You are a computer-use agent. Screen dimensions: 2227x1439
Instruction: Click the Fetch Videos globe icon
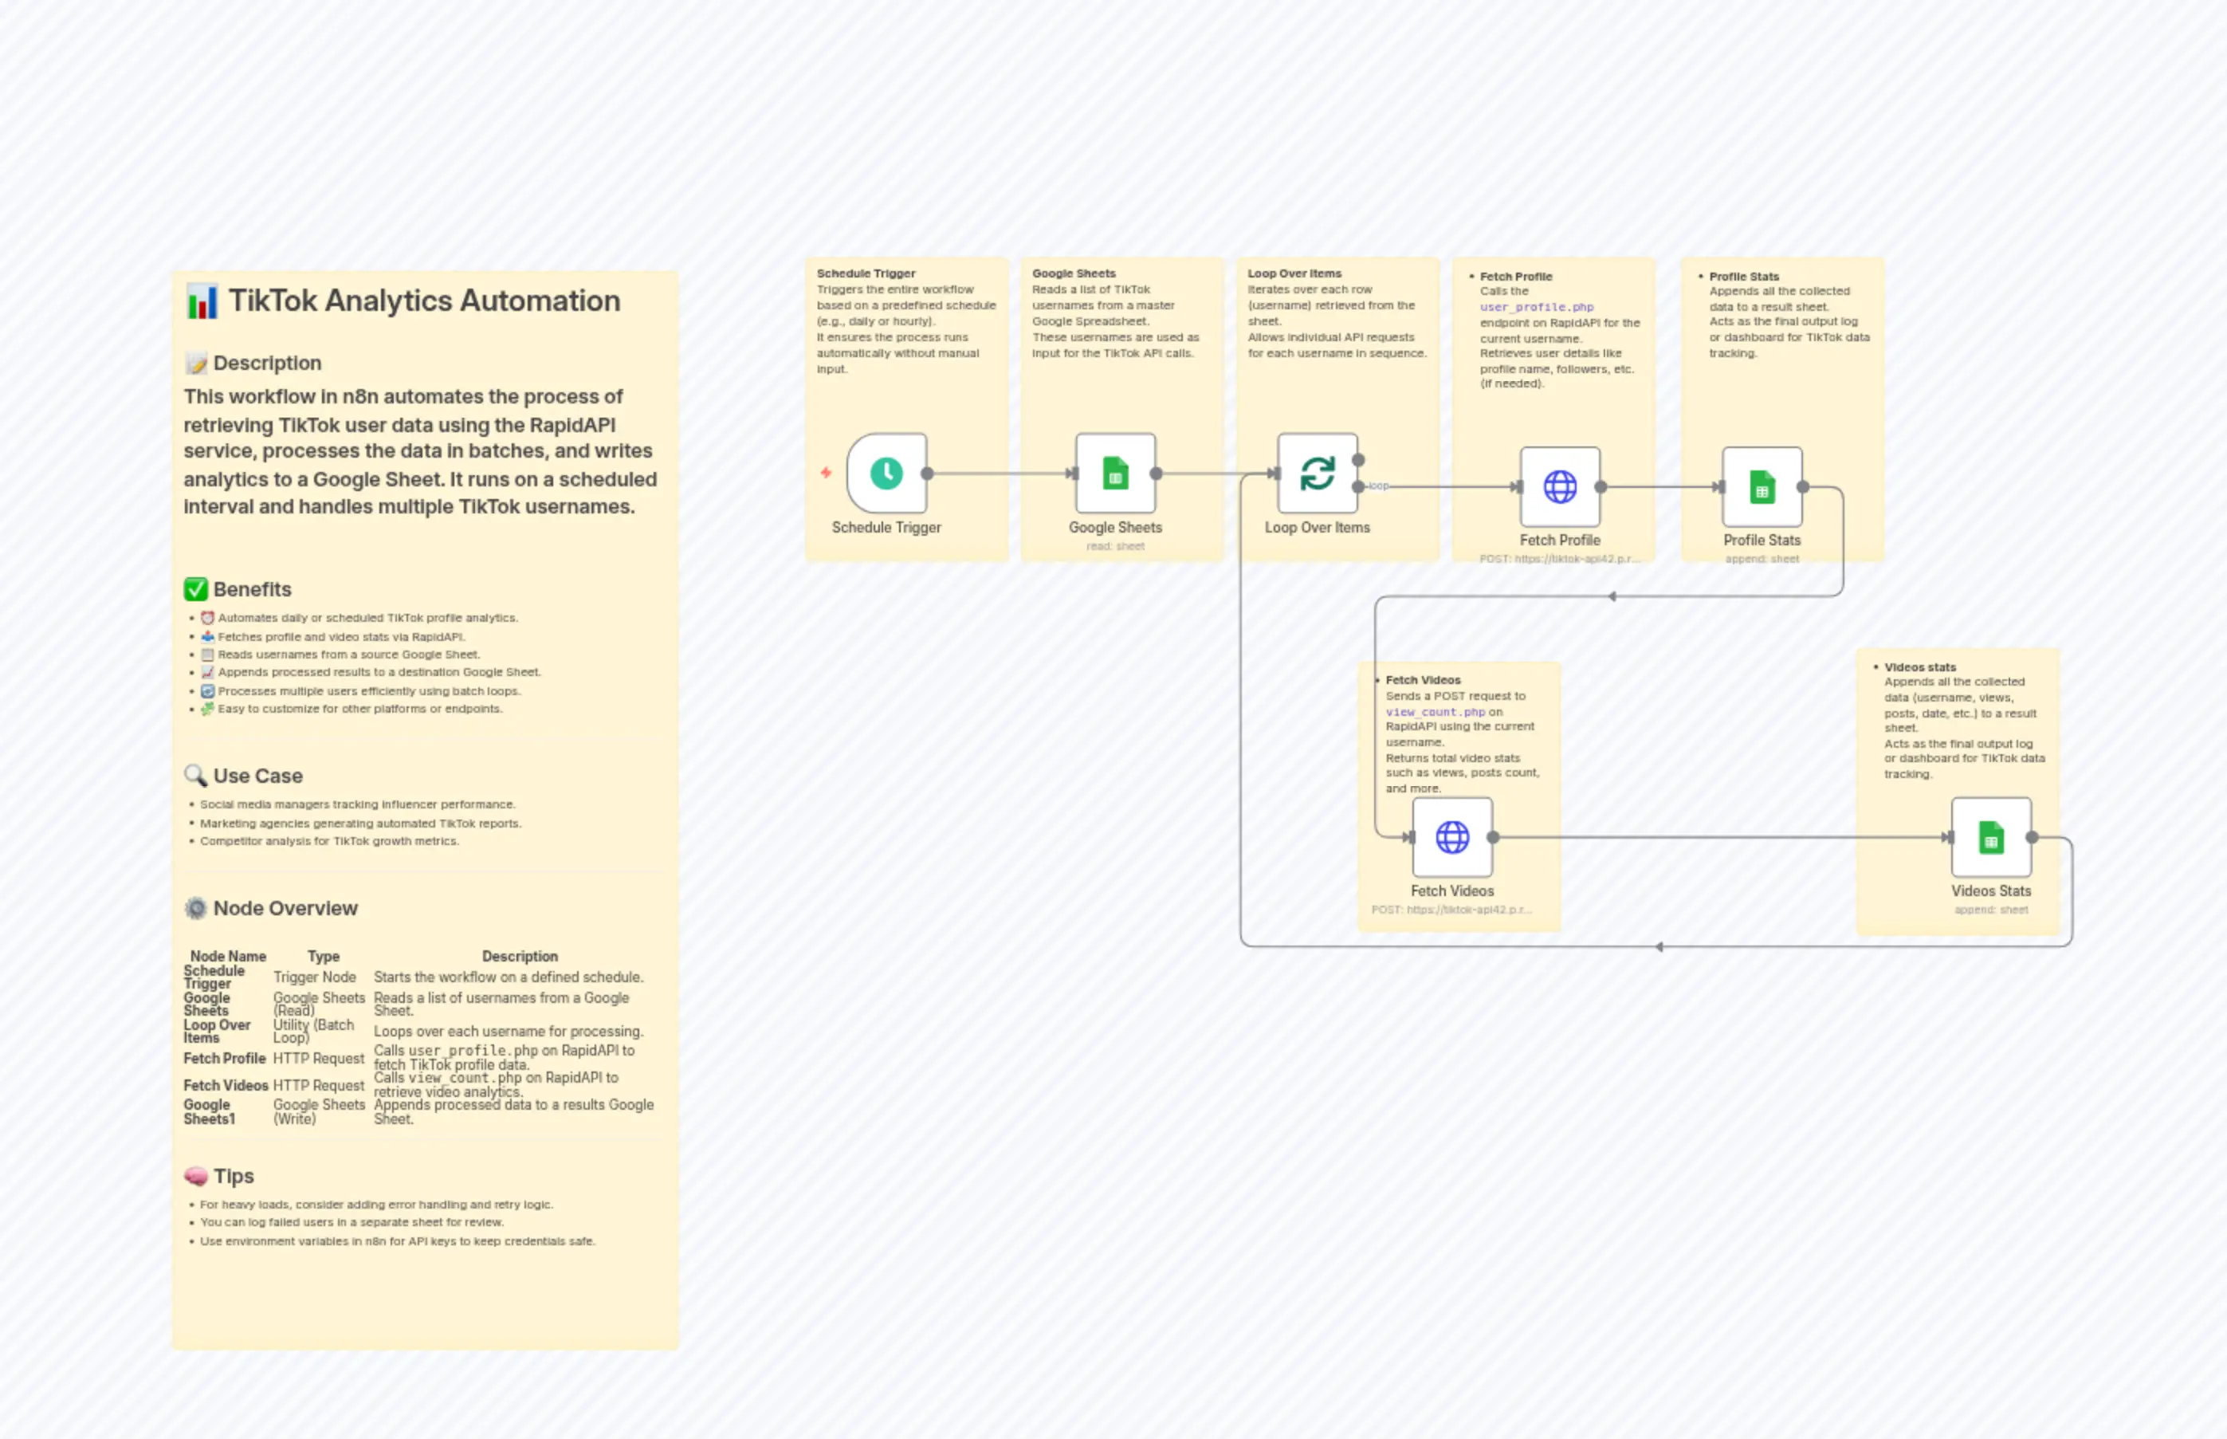1452,836
